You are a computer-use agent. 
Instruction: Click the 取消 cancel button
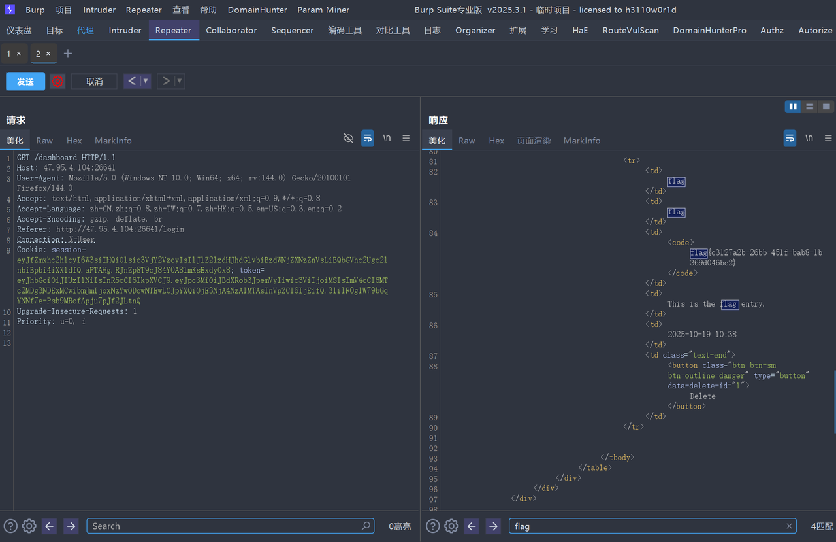tap(94, 81)
